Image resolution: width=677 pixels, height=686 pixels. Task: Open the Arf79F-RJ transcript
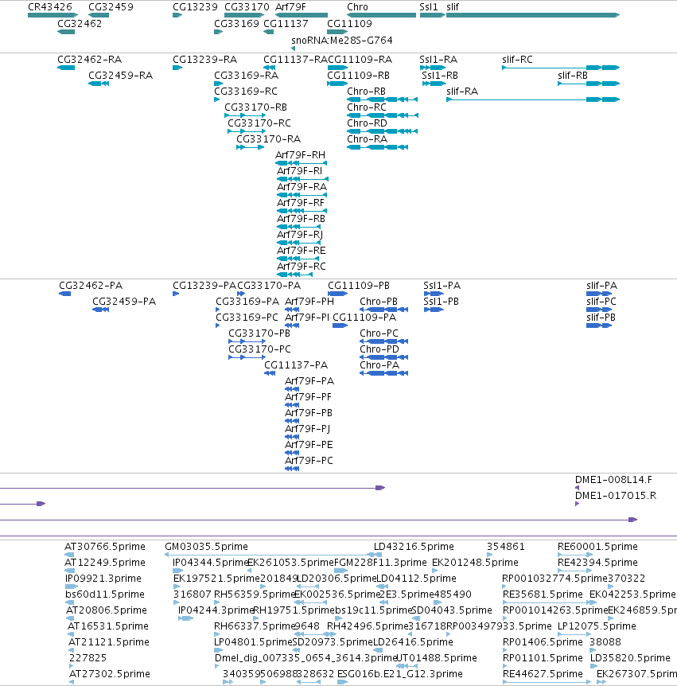(300, 235)
